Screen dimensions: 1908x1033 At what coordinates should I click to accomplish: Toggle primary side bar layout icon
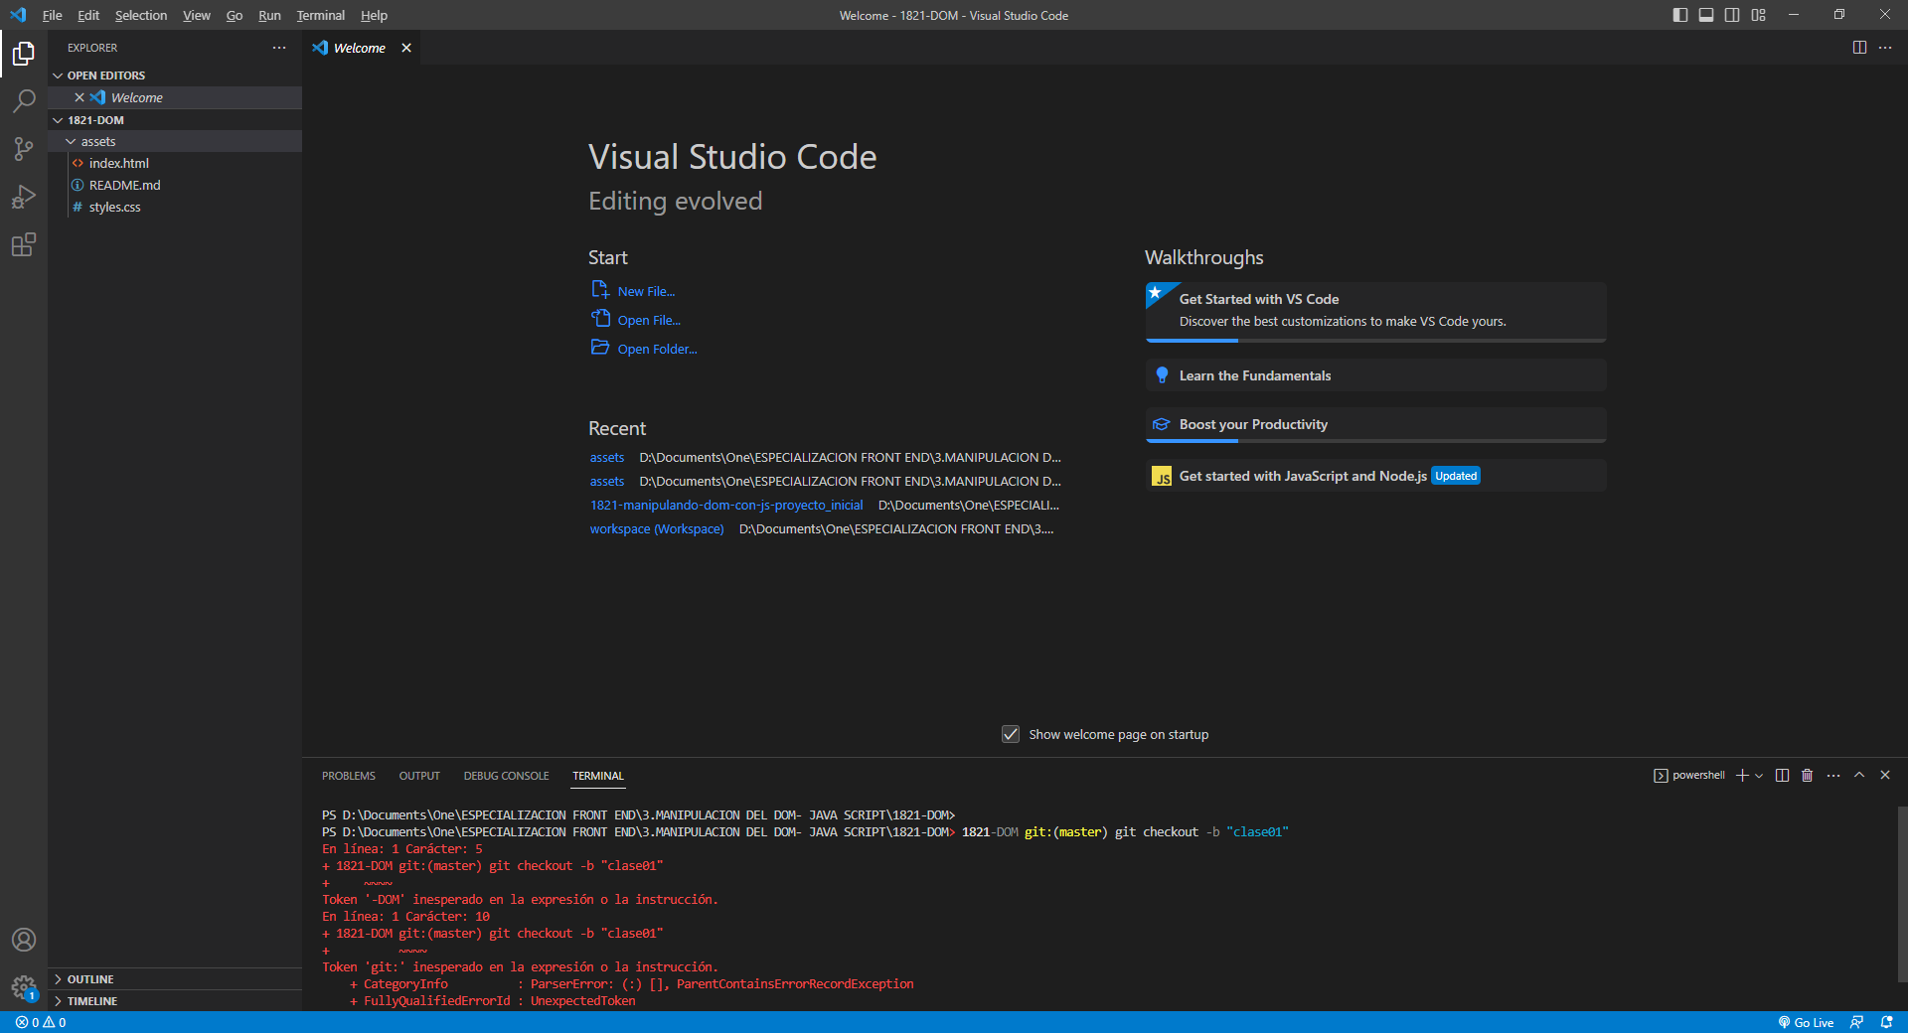(x=1680, y=15)
